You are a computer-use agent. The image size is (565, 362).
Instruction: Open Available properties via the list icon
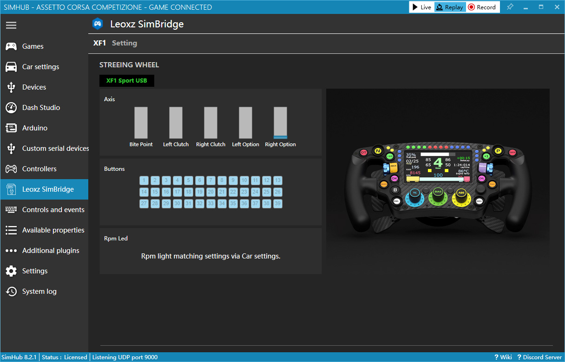(x=11, y=230)
